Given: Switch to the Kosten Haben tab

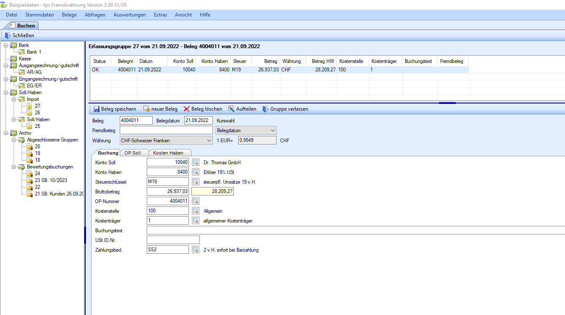Looking at the screenshot, I should (168, 153).
